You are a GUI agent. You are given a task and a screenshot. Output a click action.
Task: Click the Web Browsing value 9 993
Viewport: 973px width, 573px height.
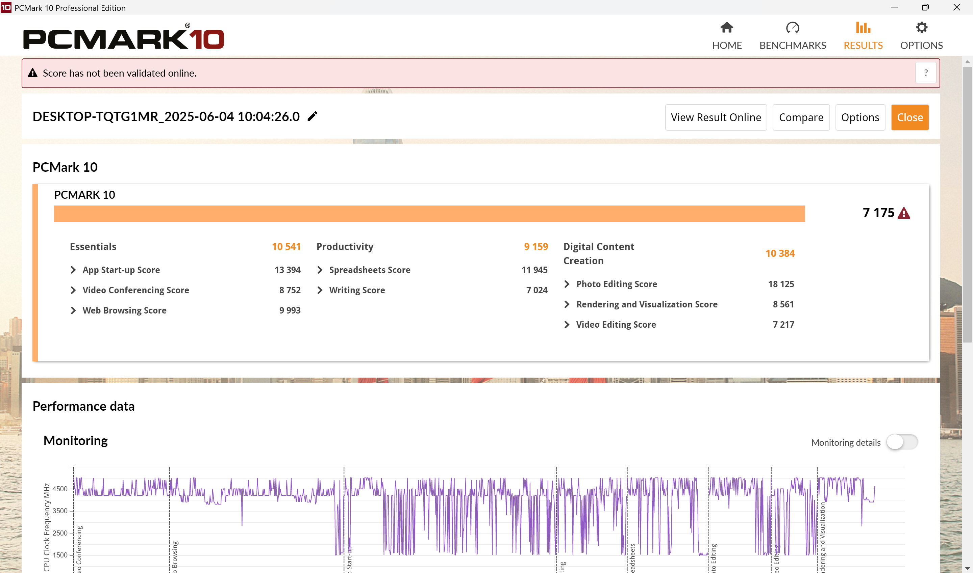(290, 310)
